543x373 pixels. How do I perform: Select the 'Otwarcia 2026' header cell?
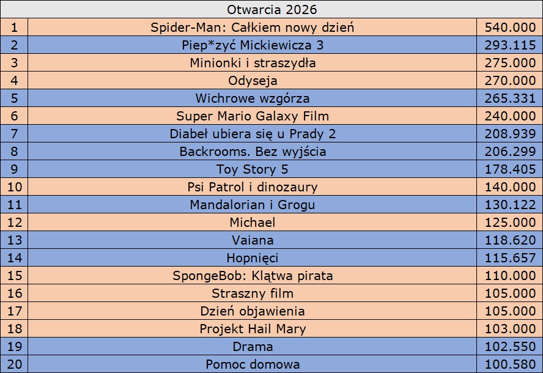(x=271, y=9)
